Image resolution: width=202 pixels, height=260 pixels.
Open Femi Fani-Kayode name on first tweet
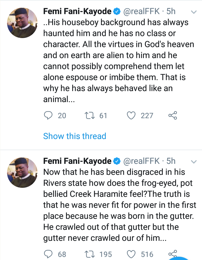coord(77,11)
